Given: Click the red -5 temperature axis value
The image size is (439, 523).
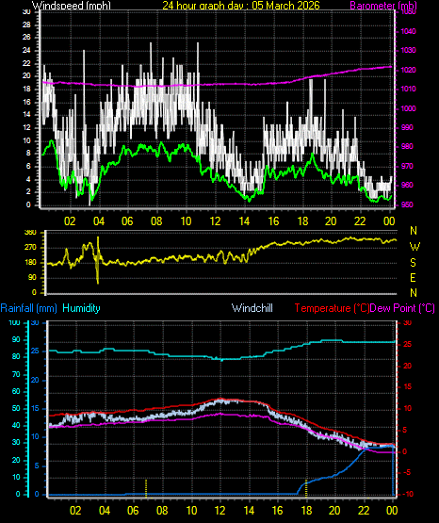Looking at the screenshot, I should tap(407, 473).
